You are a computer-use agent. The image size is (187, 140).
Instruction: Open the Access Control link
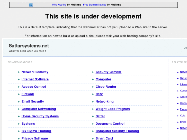[x=34, y=87]
